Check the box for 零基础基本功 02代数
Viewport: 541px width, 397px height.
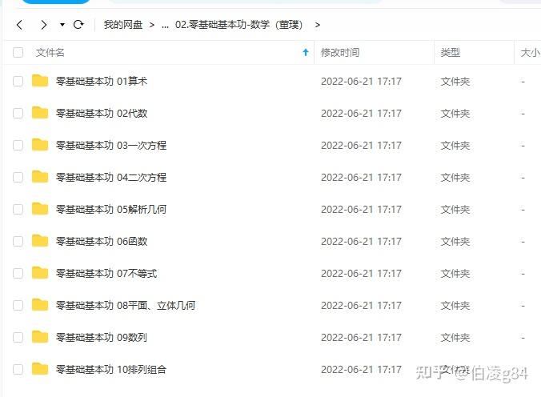coord(18,113)
